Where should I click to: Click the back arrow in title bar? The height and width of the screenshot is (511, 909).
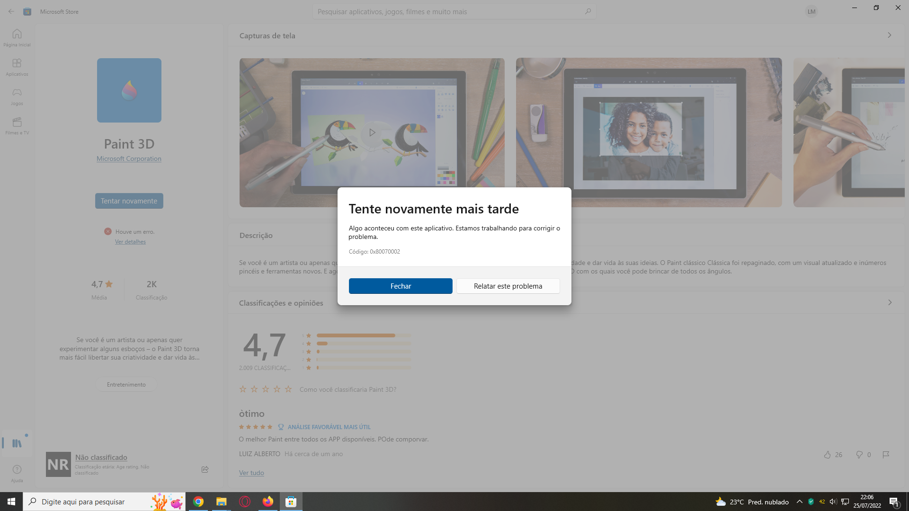pyautogui.click(x=11, y=11)
